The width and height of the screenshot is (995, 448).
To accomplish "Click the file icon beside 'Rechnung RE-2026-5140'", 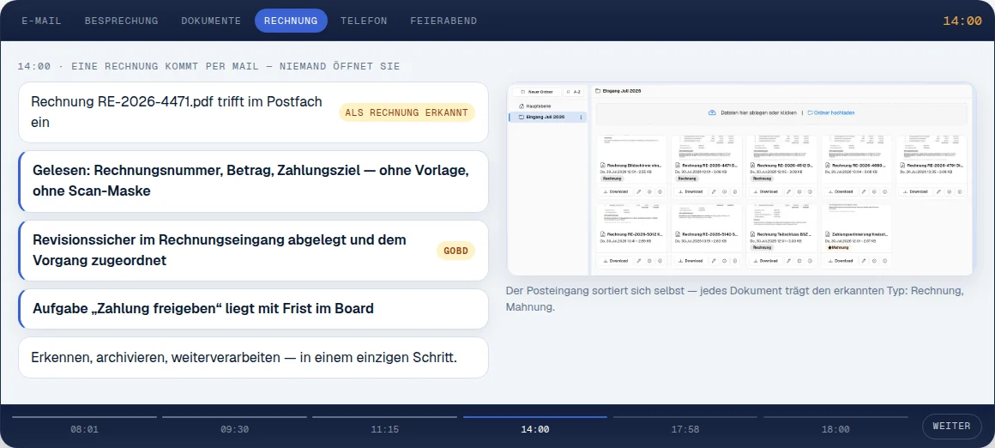I will coord(678,234).
